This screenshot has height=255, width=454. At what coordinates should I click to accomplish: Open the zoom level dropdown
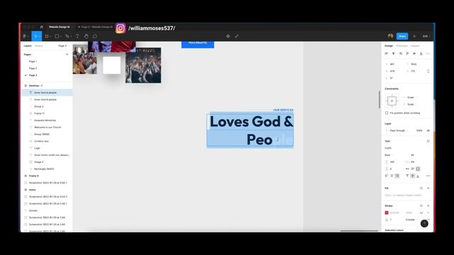point(426,36)
